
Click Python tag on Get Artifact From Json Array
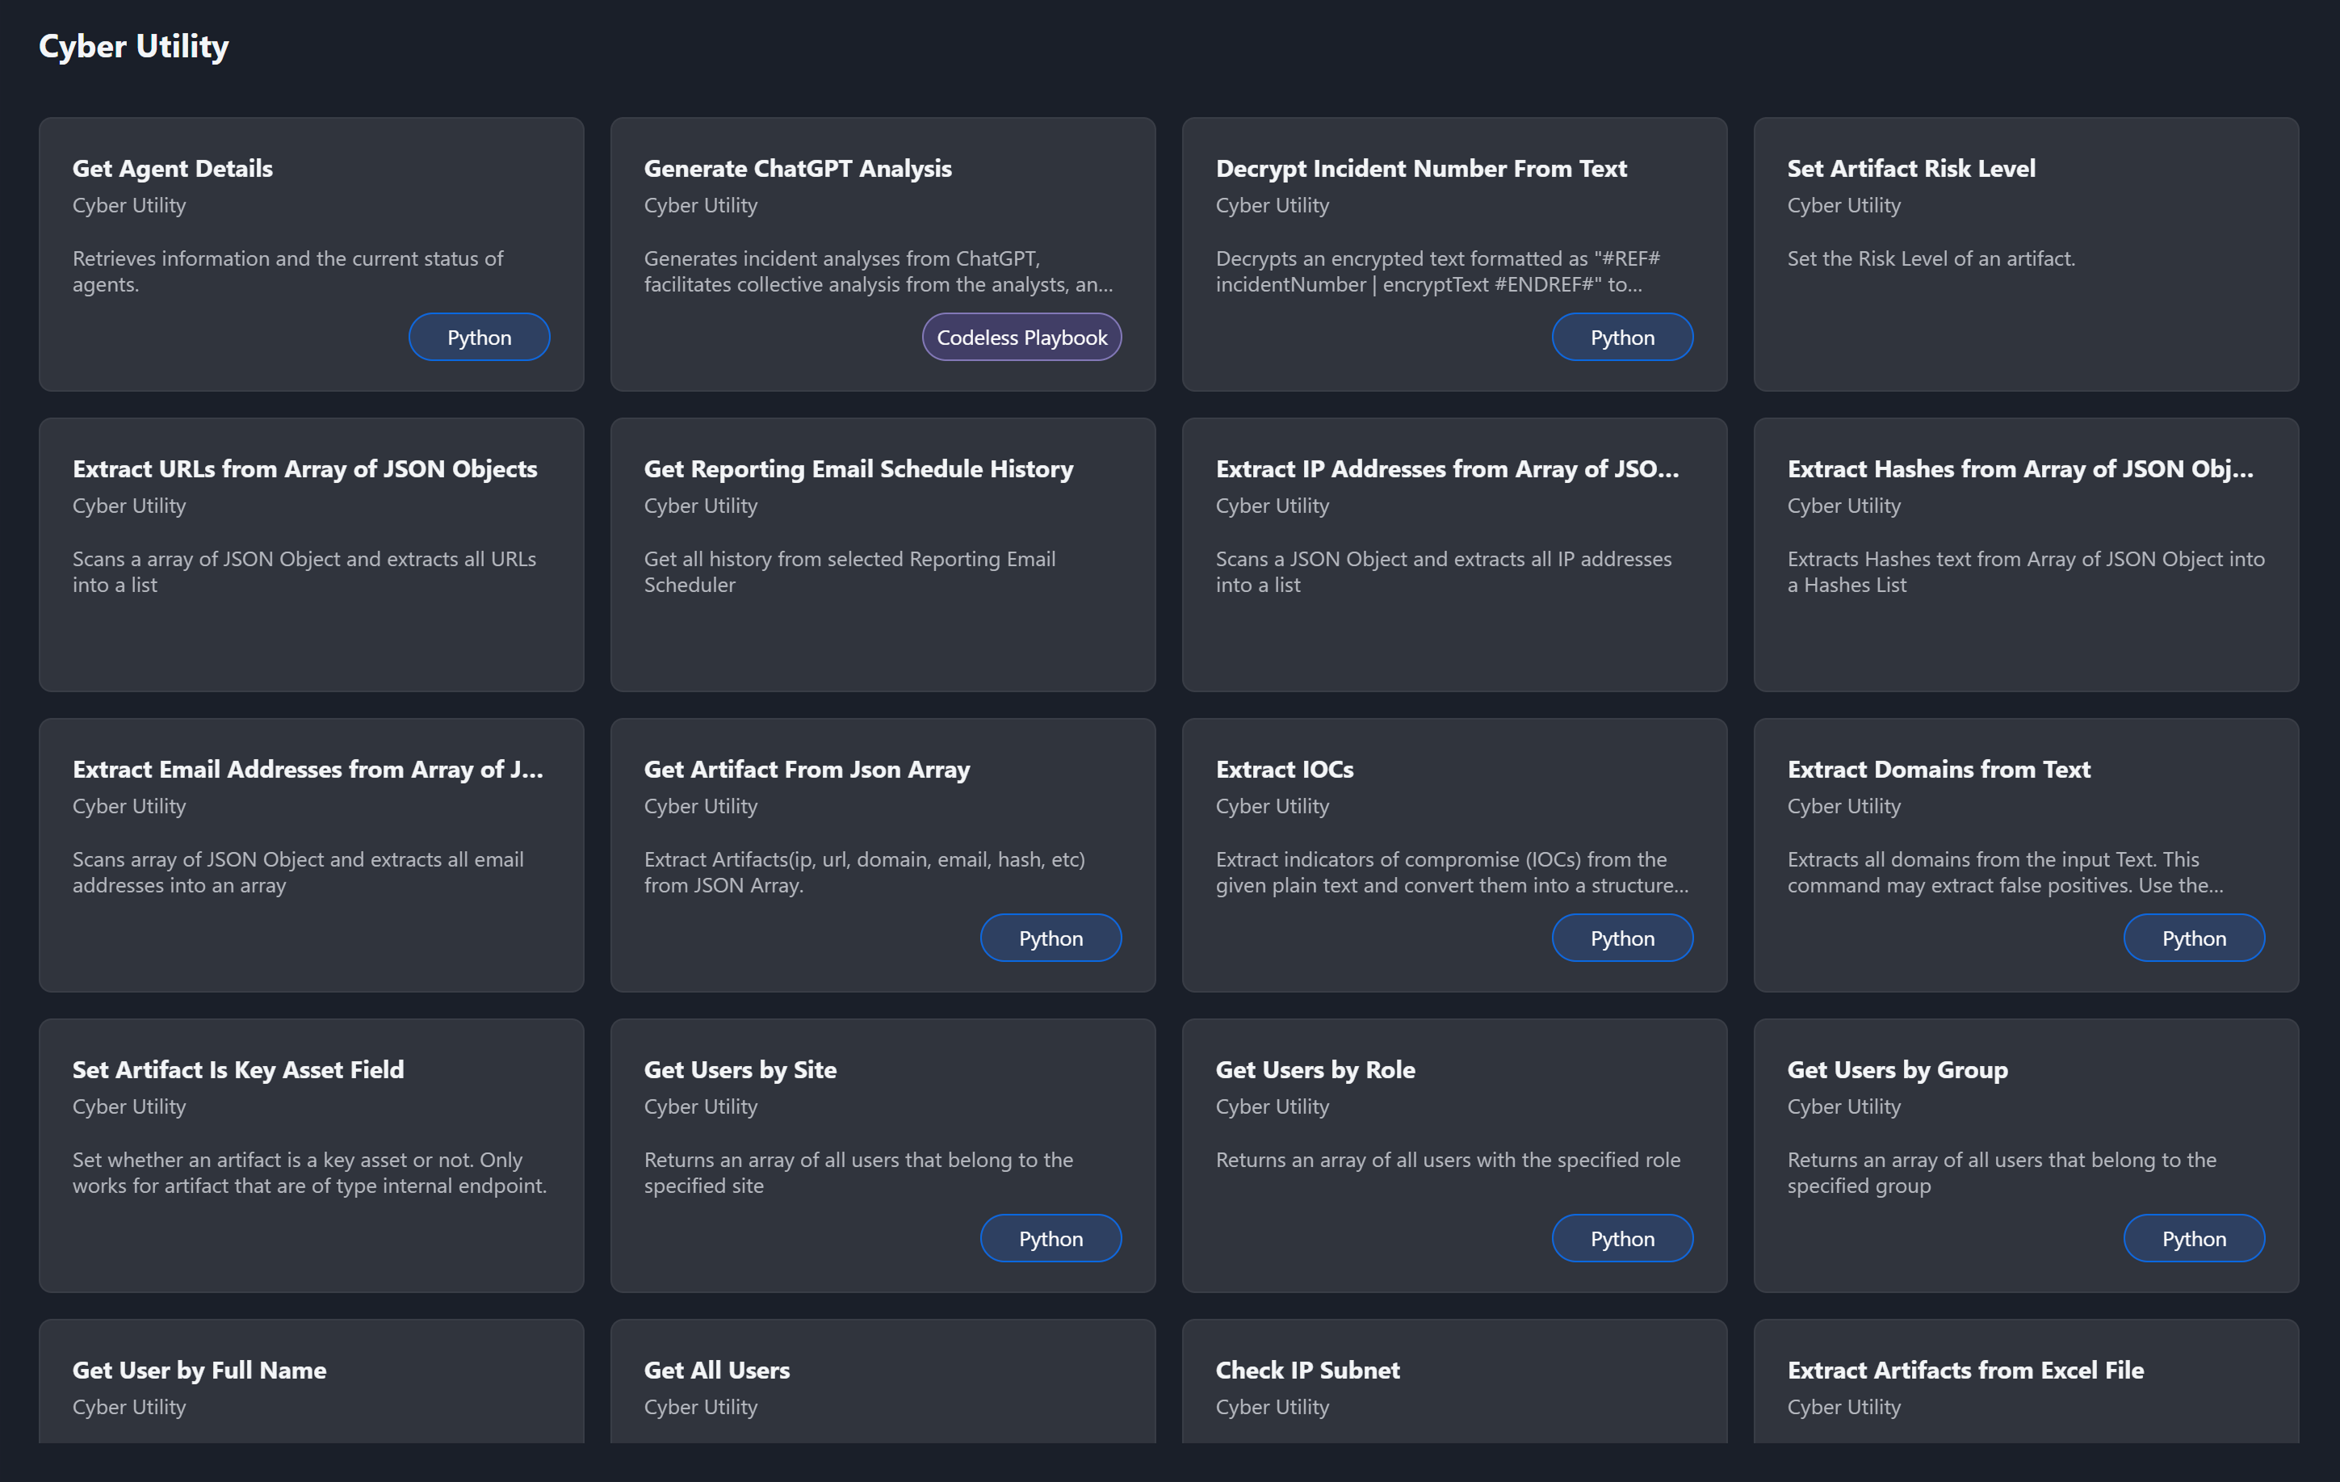[1050, 938]
